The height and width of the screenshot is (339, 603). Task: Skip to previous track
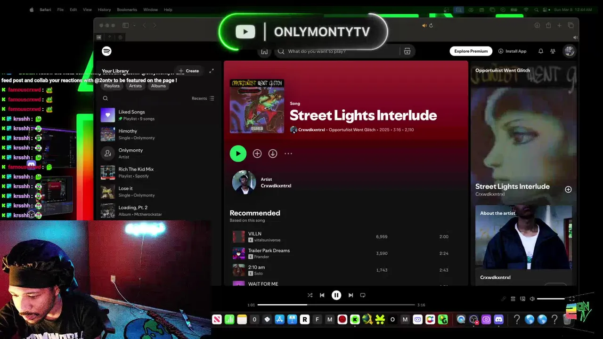322,295
